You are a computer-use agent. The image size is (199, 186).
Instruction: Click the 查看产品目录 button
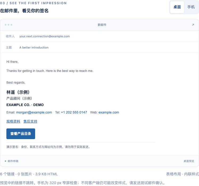pos(21,134)
